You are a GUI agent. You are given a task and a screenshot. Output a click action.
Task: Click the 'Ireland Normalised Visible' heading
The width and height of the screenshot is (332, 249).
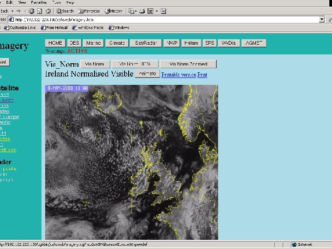(89, 74)
